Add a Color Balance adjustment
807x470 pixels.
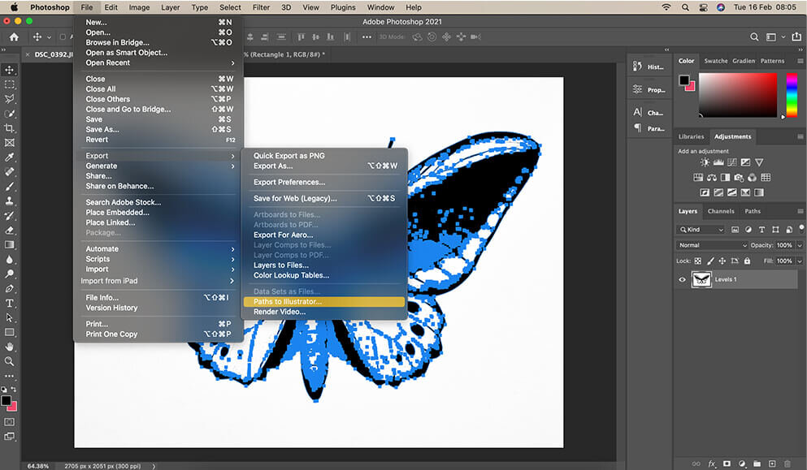[711, 178]
